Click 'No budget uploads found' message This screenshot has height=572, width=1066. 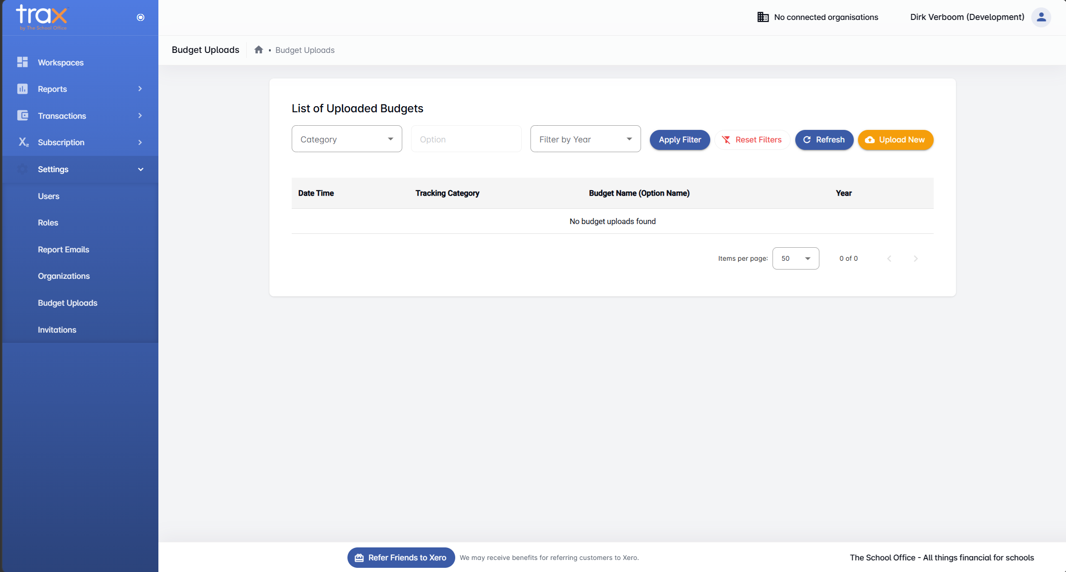[x=612, y=221]
